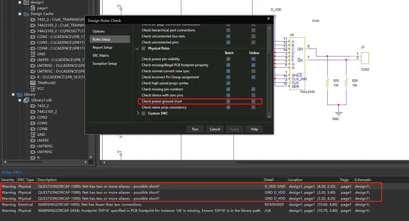Click the TitleBlock0 icon in Design Cache

pos(33,83)
